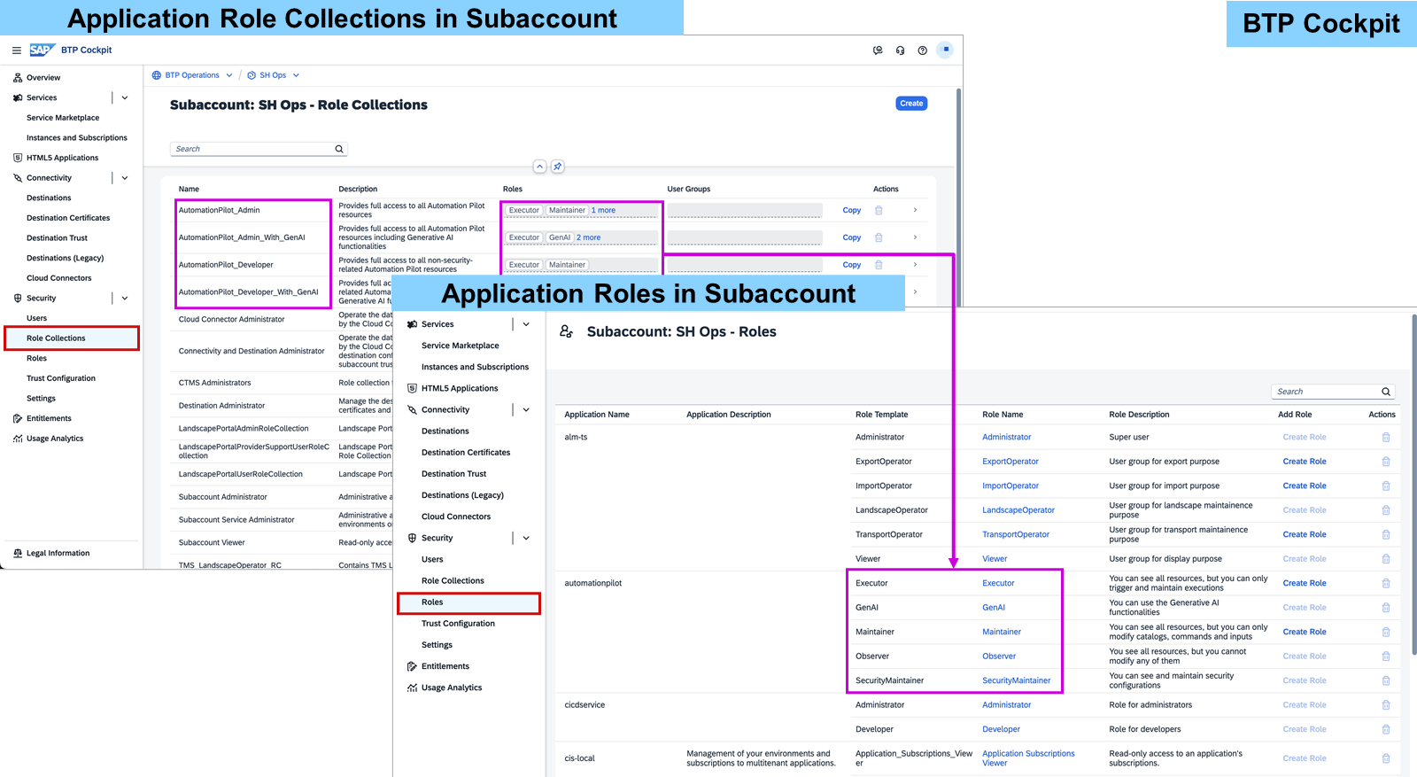The image size is (1417, 777).
Task: Click the trash icon in the AutomationPilot_Developer row
Action: pyautogui.click(x=879, y=265)
